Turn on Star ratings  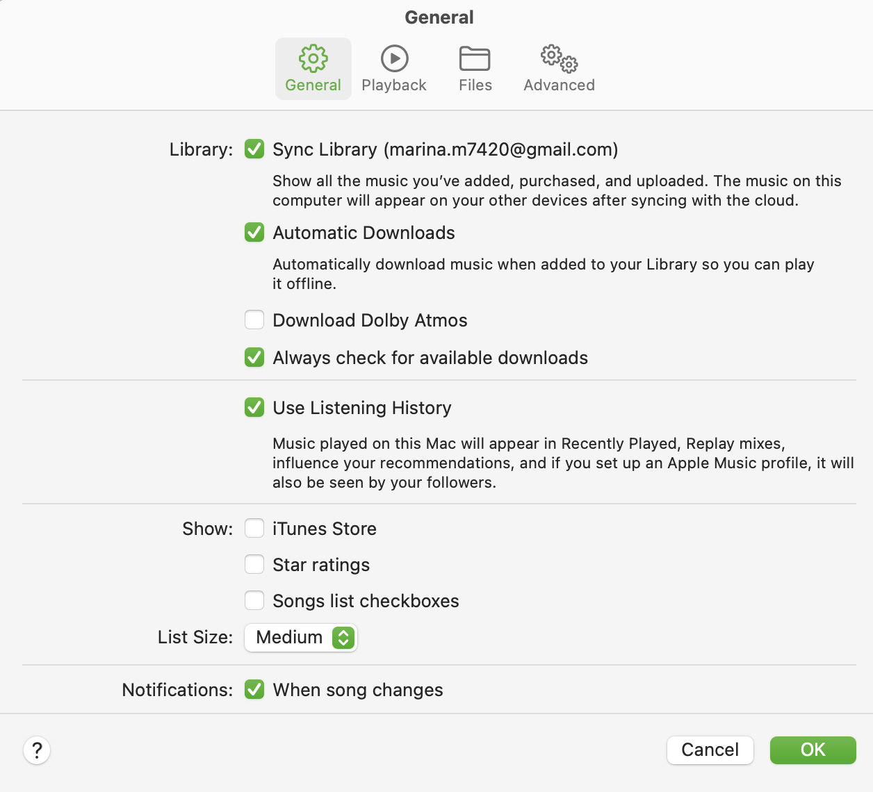coord(254,564)
